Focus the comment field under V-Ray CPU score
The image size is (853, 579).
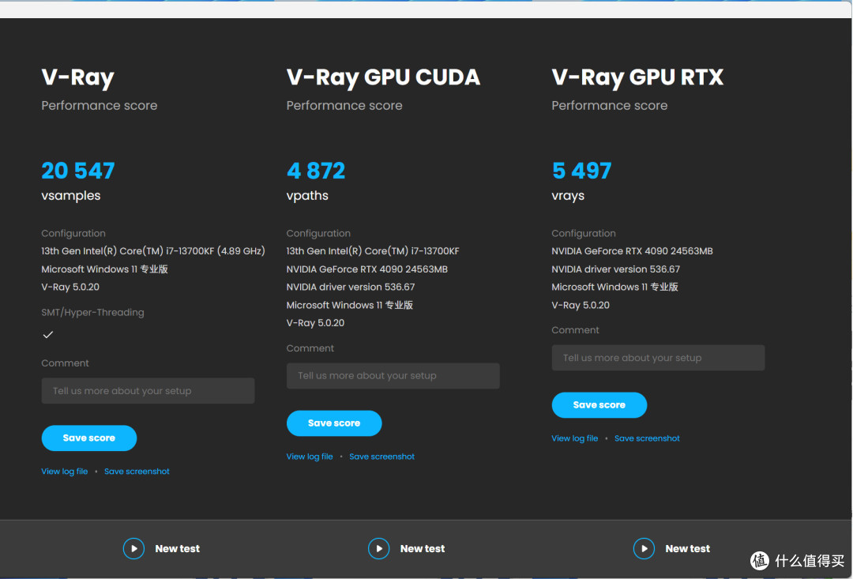pos(148,391)
